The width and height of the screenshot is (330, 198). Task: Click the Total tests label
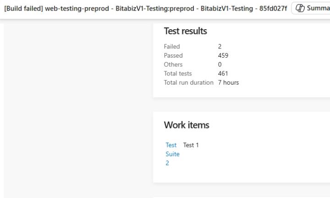click(x=178, y=73)
